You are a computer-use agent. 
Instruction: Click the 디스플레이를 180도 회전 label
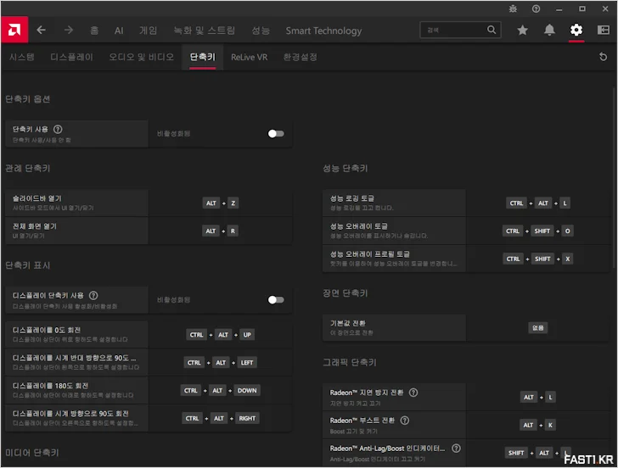coord(50,386)
